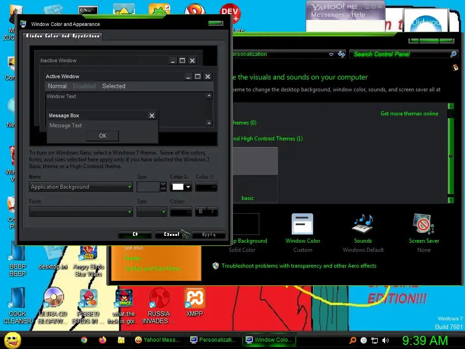Click the volume speaker tray icon
The height and width of the screenshot is (349, 465).
[x=386, y=340]
